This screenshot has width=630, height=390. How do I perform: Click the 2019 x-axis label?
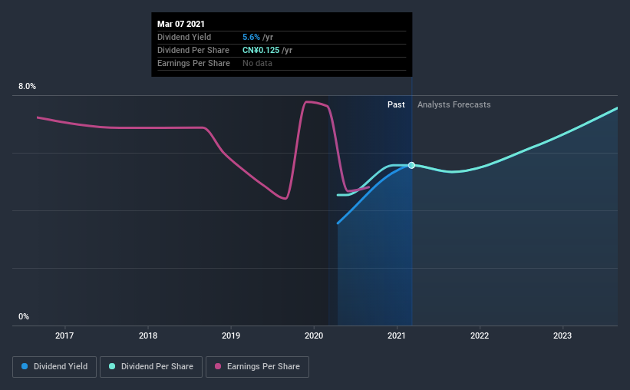click(x=231, y=335)
